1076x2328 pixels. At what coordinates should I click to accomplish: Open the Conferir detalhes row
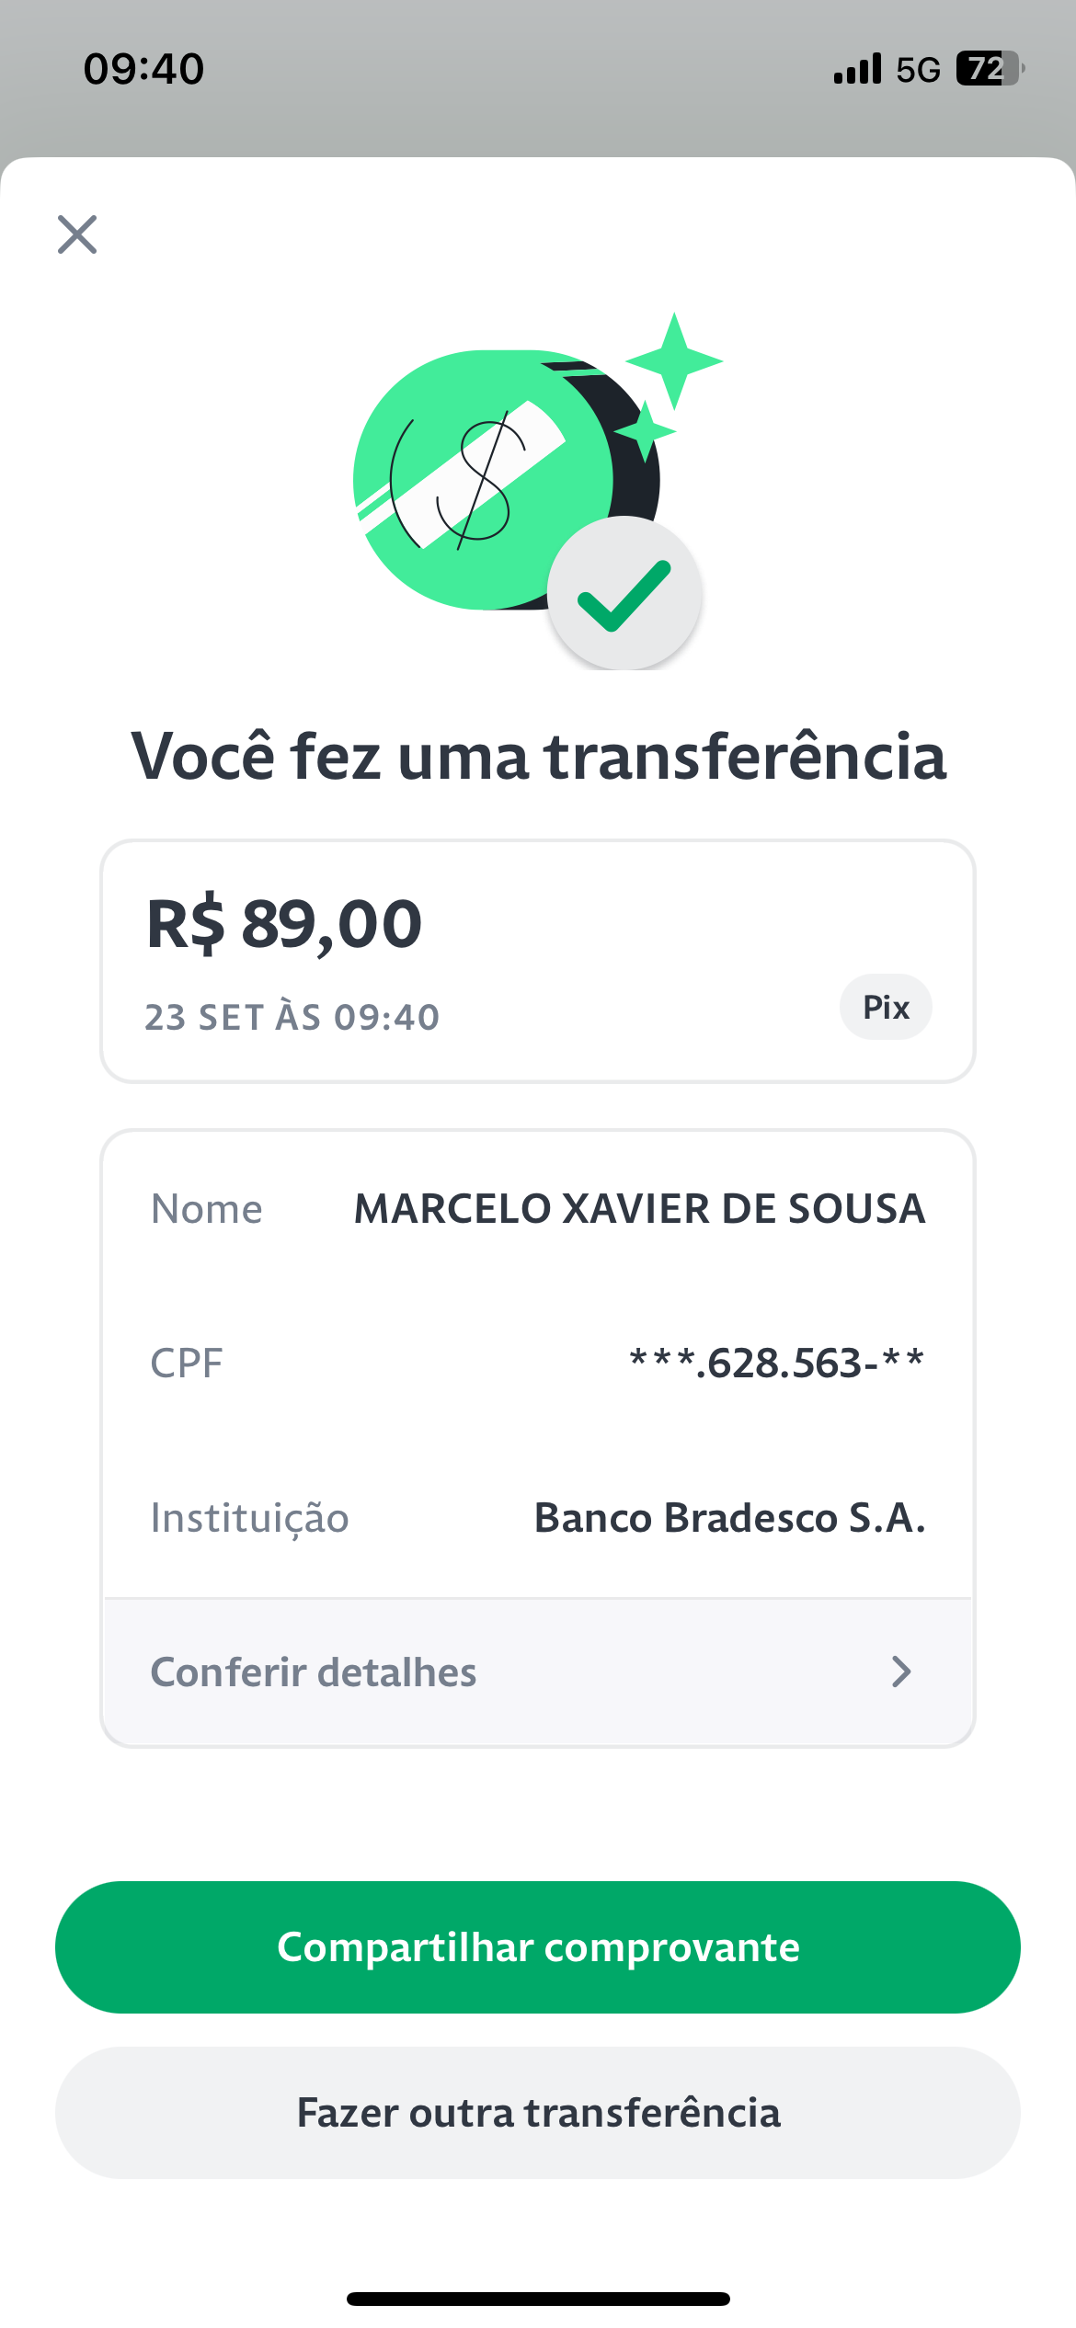[x=538, y=1672]
